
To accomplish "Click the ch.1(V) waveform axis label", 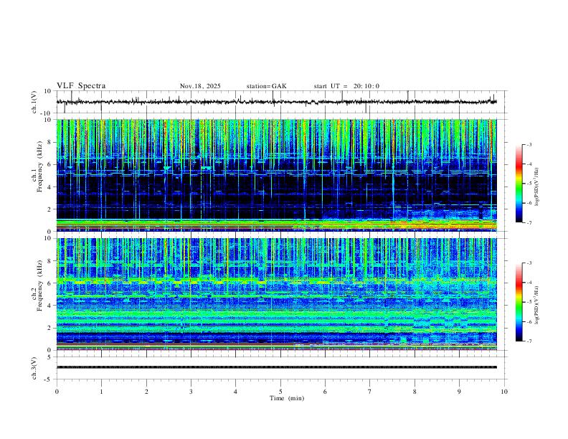I will click(34, 102).
